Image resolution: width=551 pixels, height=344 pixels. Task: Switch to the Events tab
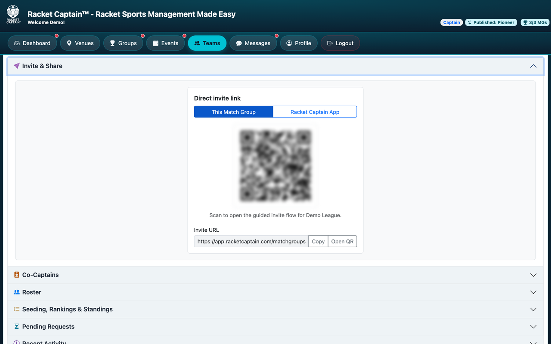(x=165, y=43)
